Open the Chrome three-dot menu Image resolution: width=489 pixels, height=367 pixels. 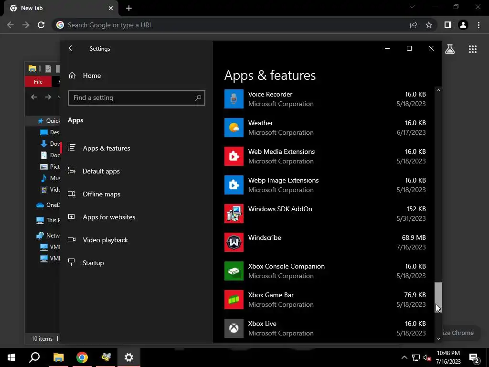(478, 25)
